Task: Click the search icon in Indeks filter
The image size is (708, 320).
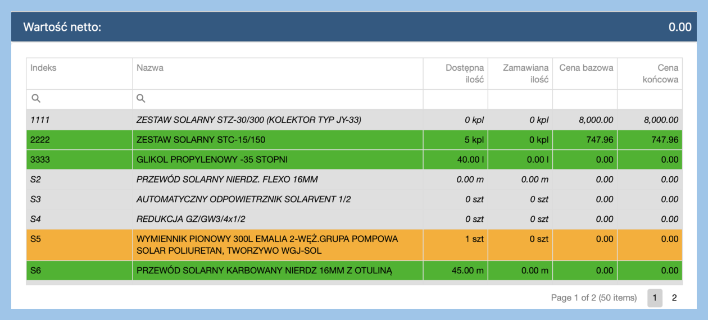Action: 36,99
